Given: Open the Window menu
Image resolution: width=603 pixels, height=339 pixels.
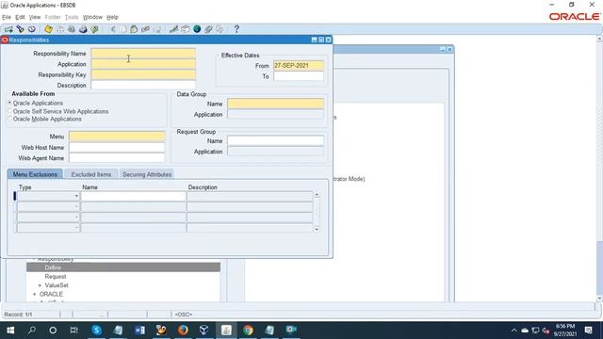Looking at the screenshot, I should [x=92, y=17].
